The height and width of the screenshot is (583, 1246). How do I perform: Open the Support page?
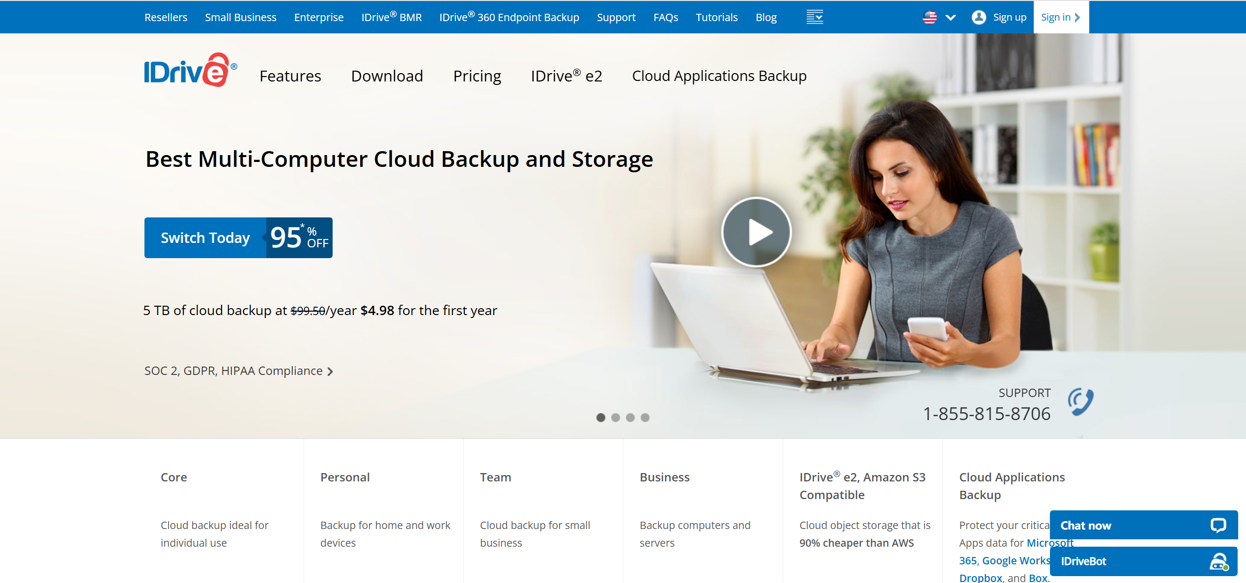[616, 17]
